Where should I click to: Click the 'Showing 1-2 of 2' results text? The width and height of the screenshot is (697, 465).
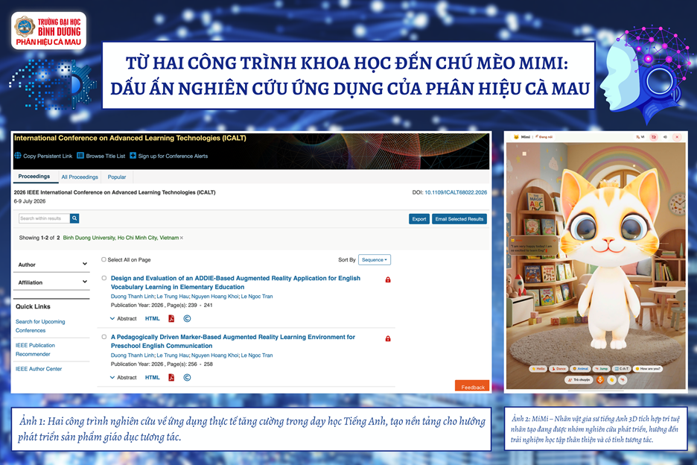[39, 238]
